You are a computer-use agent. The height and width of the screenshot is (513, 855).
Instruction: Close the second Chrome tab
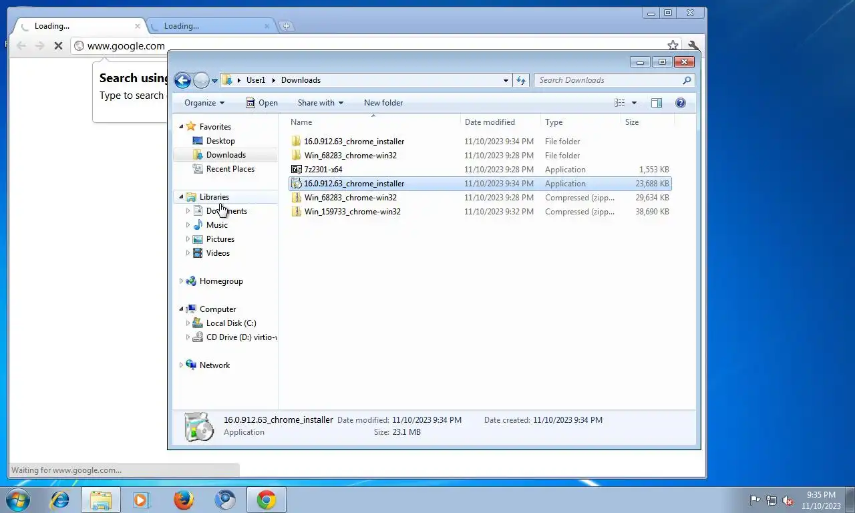267,26
